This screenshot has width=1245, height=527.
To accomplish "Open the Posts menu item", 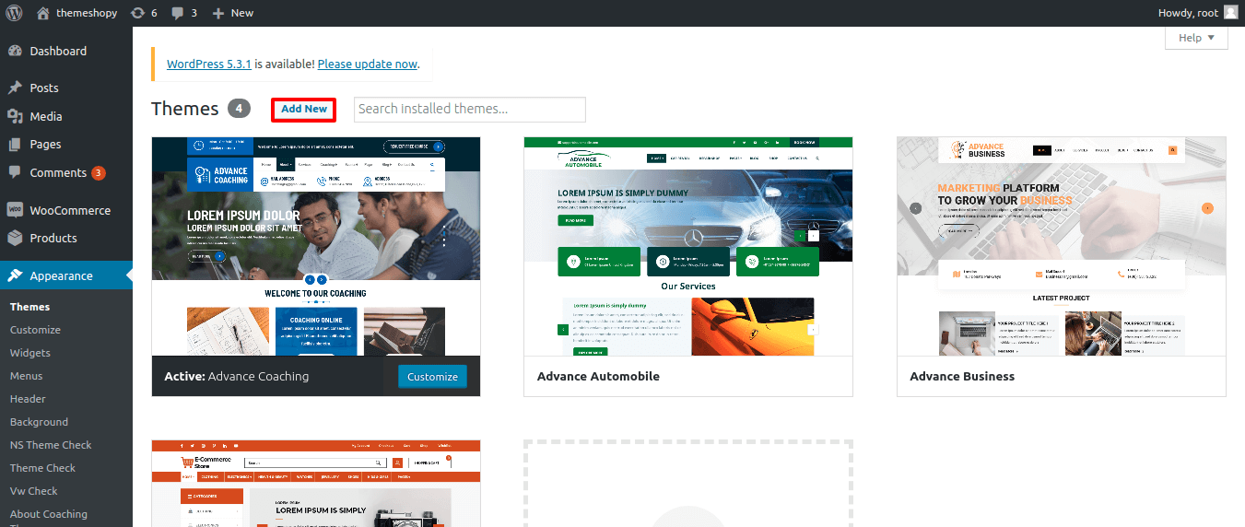I will (x=43, y=88).
